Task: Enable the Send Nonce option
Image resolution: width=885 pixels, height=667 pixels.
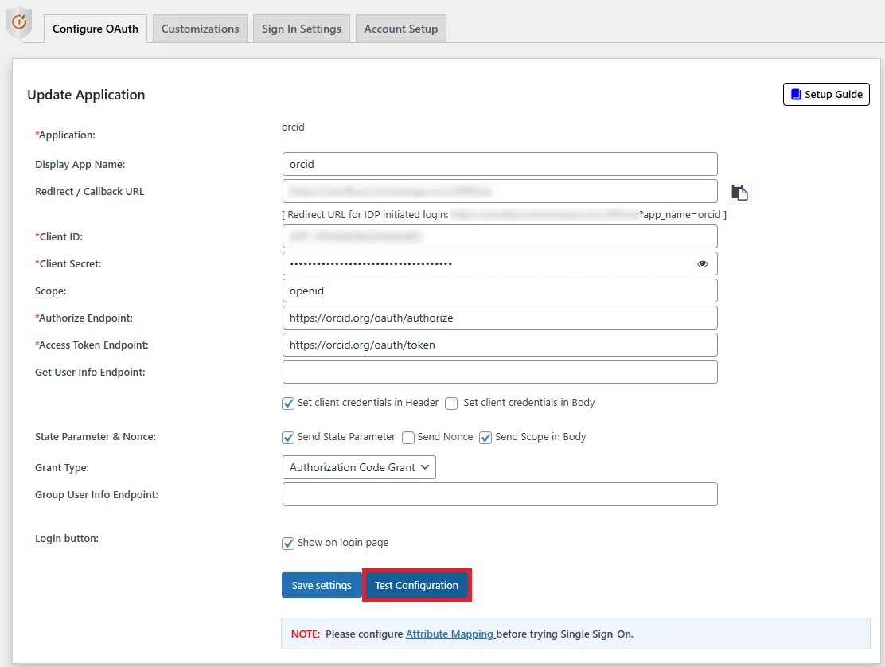Action: point(407,437)
